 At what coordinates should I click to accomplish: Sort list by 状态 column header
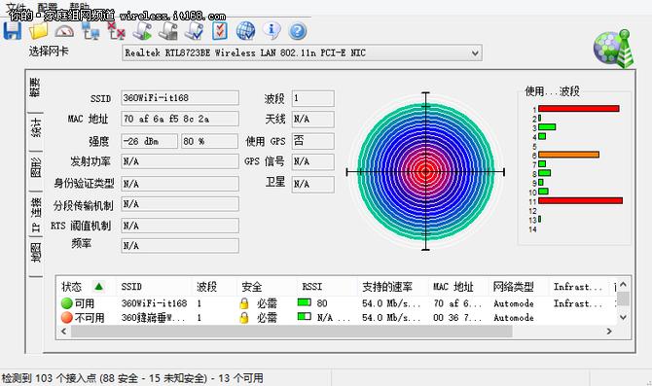coord(86,287)
